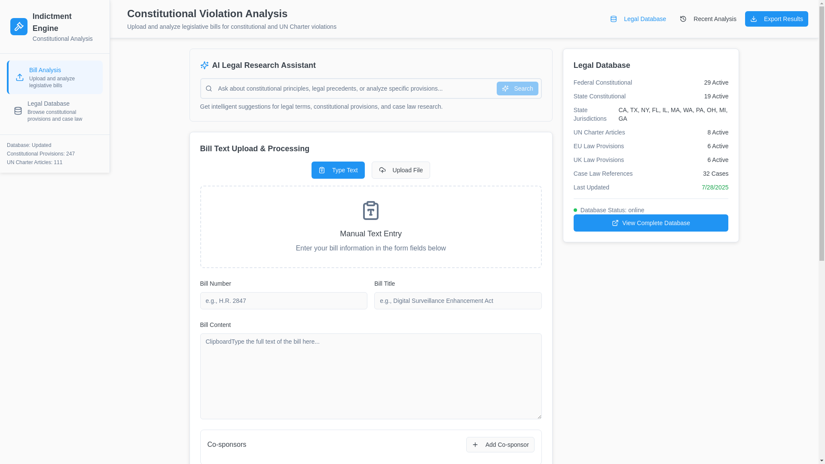This screenshot has height=464, width=825.
Task: Click the Co-sponsors section label
Action: (x=227, y=445)
